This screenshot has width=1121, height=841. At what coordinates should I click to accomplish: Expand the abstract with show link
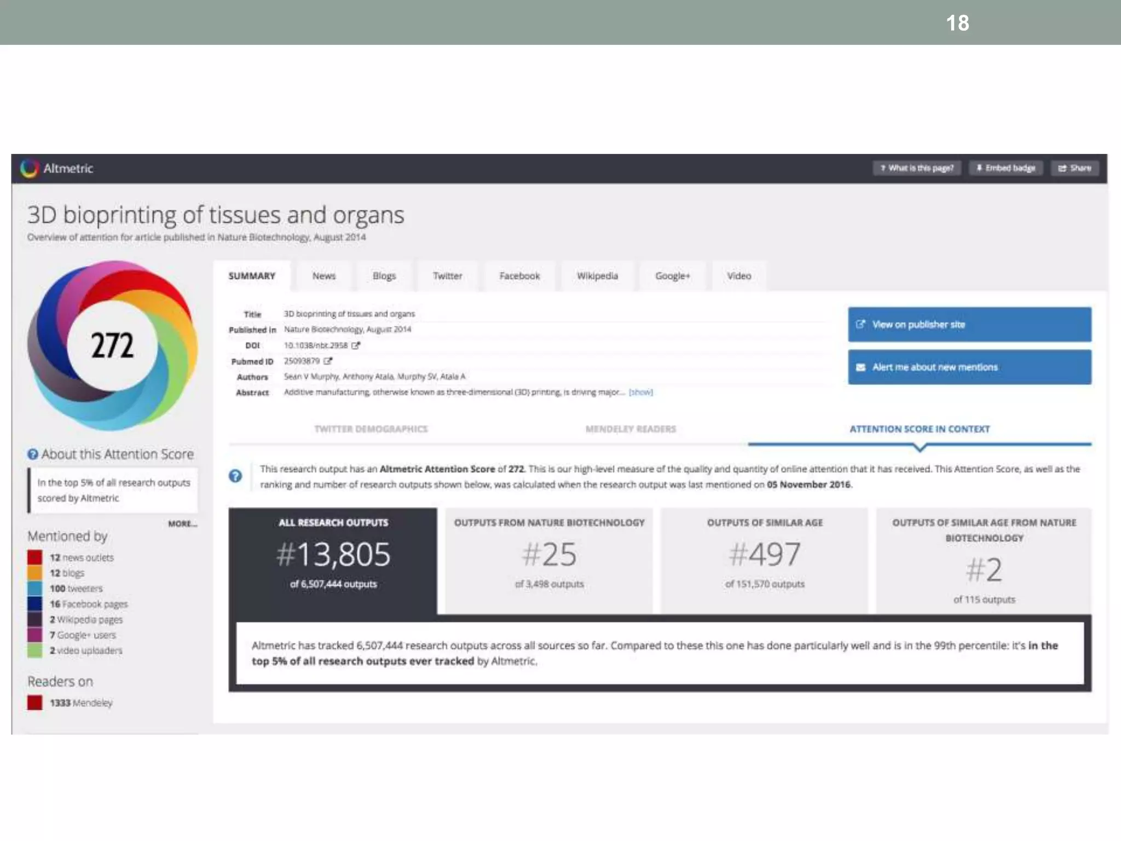pyautogui.click(x=640, y=392)
